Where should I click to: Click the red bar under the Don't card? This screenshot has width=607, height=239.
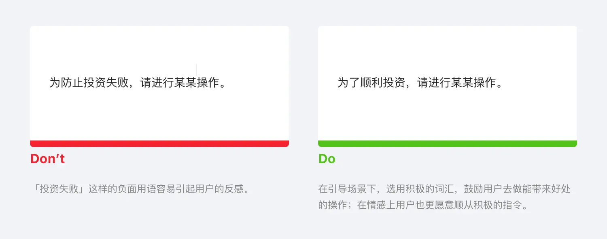pyautogui.click(x=159, y=144)
